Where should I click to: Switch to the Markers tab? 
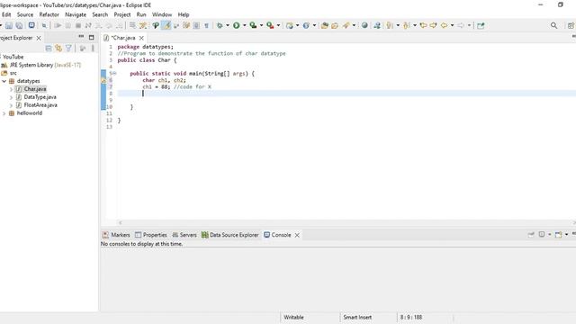[116, 235]
